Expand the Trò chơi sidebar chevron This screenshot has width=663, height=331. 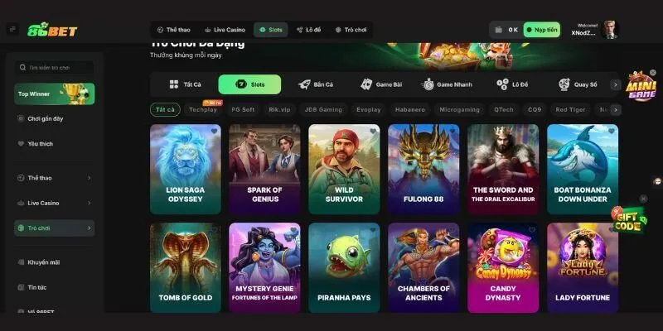(x=89, y=228)
